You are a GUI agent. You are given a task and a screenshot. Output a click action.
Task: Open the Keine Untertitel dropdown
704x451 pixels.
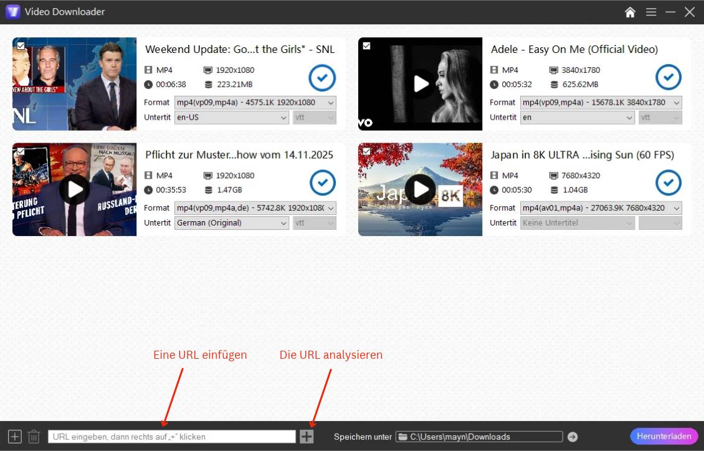(577, 223)
